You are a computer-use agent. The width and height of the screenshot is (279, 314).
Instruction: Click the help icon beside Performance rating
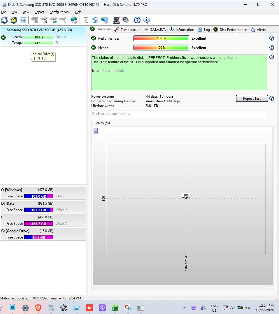[x=272, y=38]
